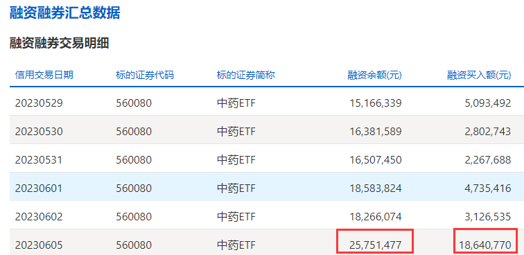Select the 20230530 date cell
Screen dimensions: 524x255
coord(39,132)
